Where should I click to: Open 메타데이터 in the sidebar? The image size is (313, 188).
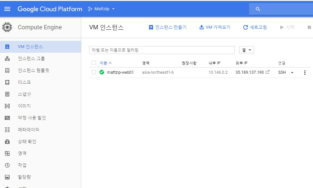(x=41, y=130)
